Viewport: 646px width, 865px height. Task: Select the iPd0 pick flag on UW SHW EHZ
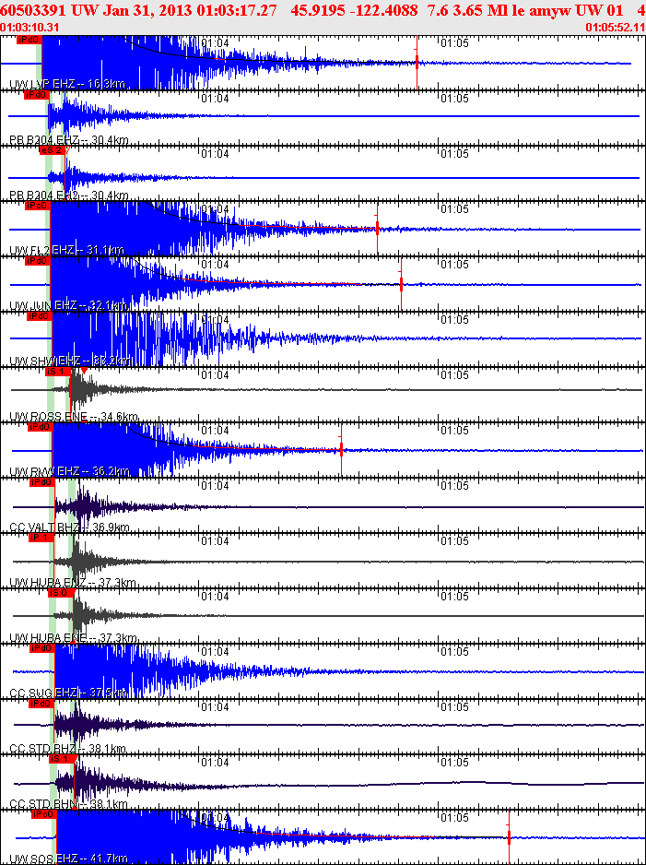click(39, 316)
